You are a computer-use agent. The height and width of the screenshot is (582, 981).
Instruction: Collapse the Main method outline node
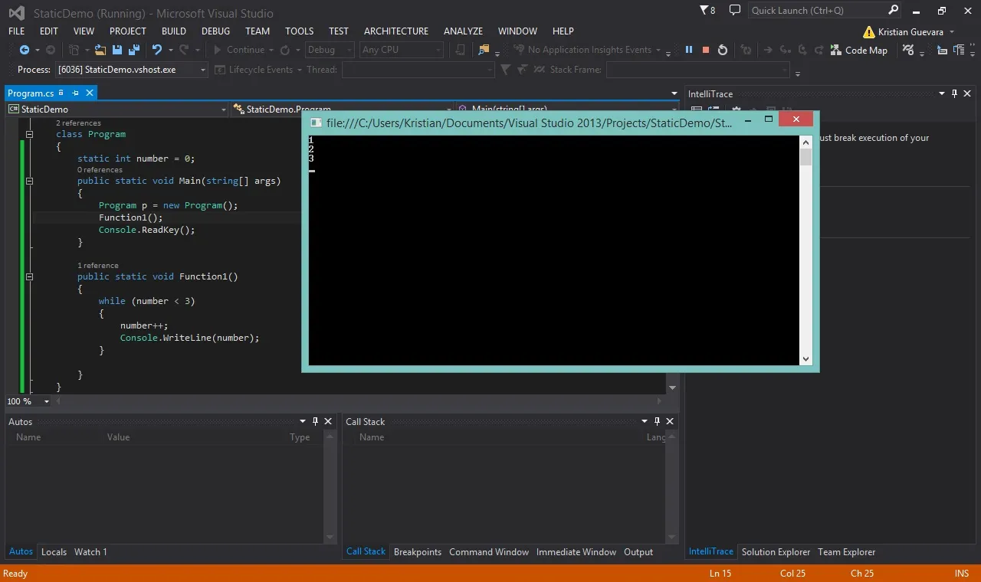(x=30, y=181)
